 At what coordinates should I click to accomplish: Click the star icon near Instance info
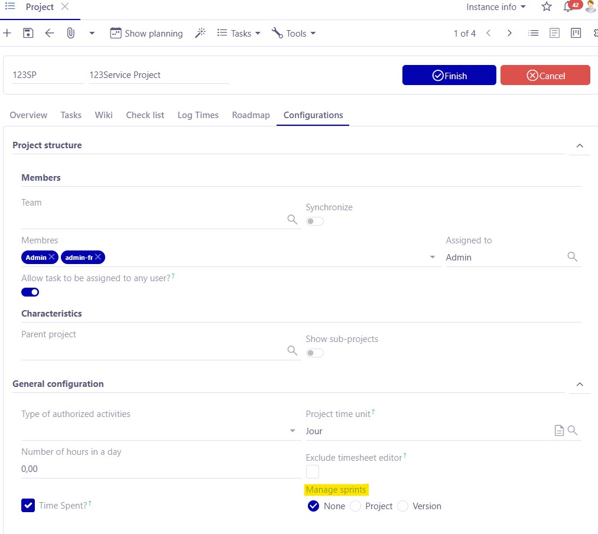(x=546, y=7)
